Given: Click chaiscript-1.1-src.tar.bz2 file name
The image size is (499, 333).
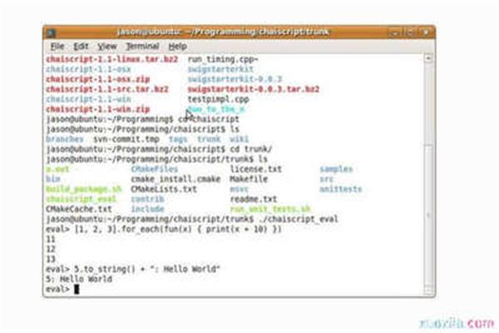Looking at the screenshot, I should click(107, 89).
